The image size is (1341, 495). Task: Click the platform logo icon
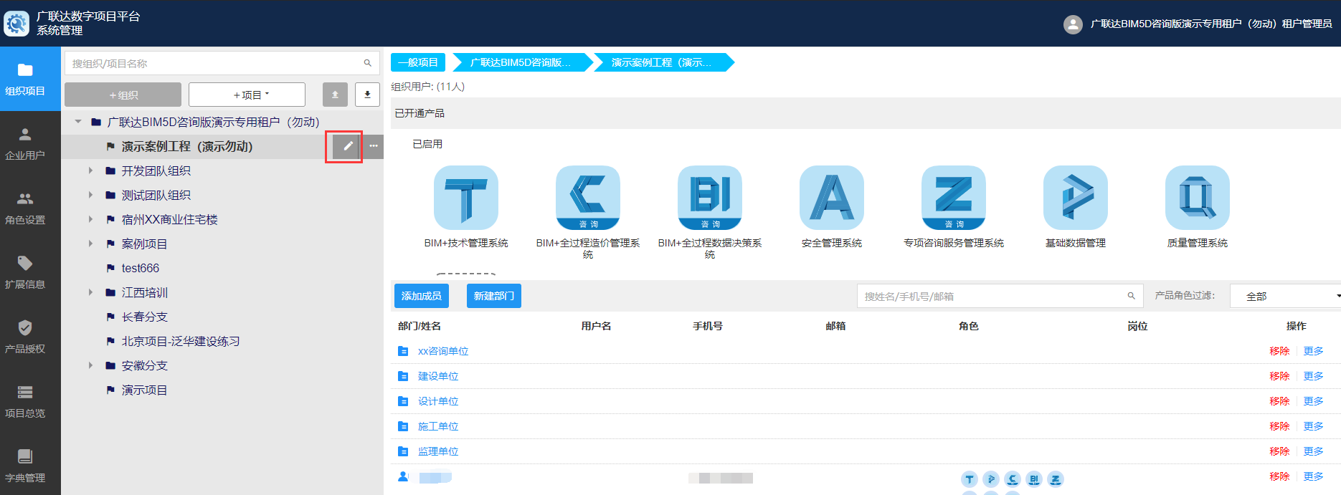coord(16,24)
